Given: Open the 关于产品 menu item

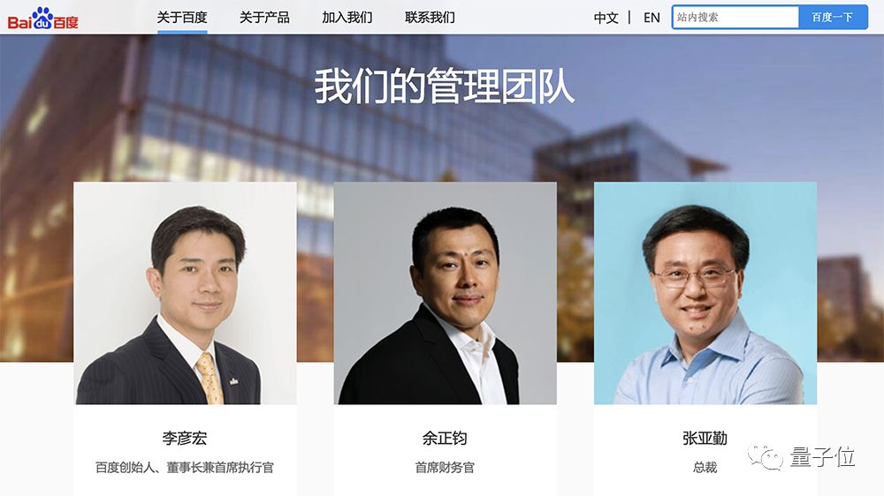Looking at the screenshot, I should tap(264, 18).
